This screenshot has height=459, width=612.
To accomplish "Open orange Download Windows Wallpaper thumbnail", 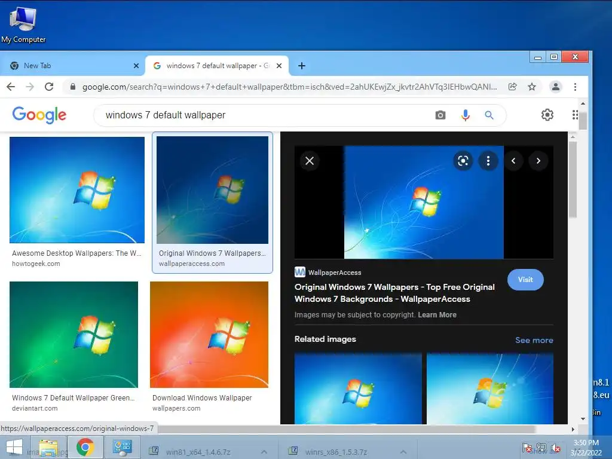I will tap(209, 335).
